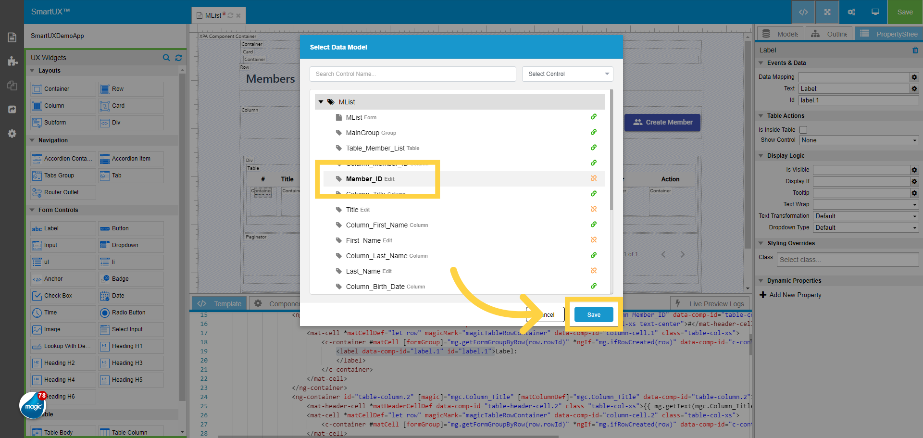
Task: Open settings via the gears icon near Save
Action: coord(851,12)
